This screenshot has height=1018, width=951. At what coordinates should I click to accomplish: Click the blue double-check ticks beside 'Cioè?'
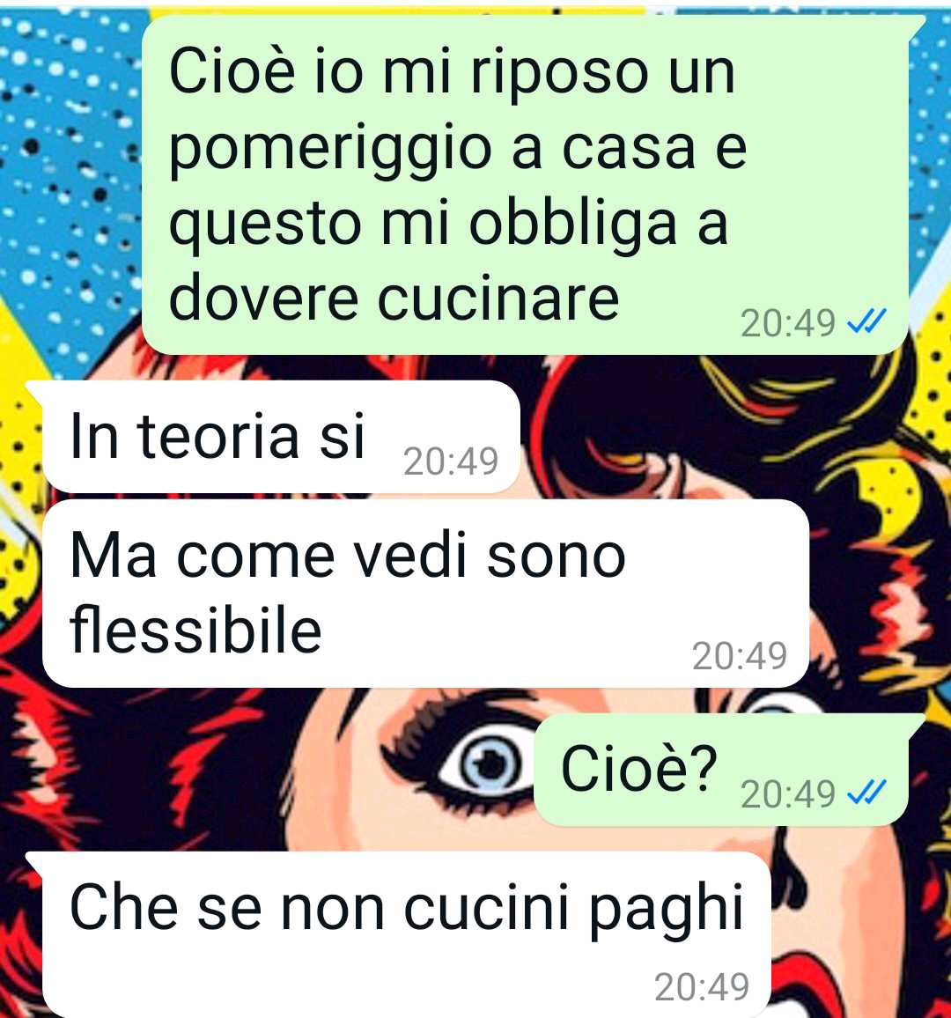pyautogui.click(x=866, y=792)
